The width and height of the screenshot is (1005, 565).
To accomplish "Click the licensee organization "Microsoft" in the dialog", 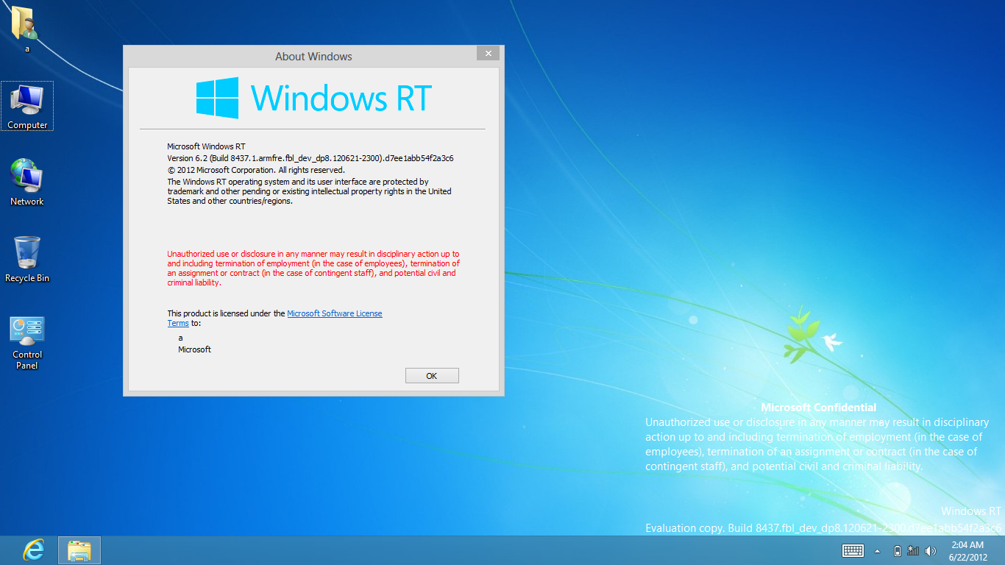I will click(x=194, y=349).
